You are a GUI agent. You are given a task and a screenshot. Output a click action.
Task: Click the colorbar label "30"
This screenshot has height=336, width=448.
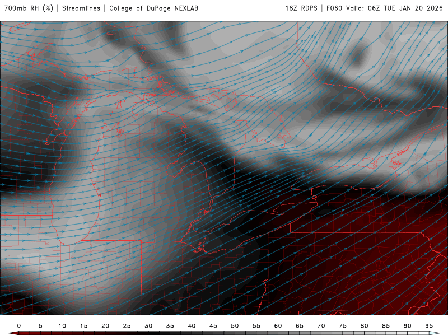[148, 326]
